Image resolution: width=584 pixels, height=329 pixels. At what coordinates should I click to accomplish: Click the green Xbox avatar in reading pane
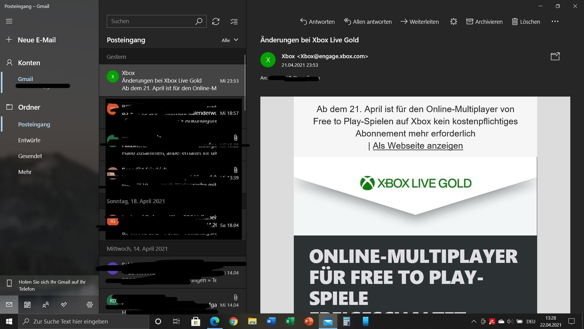[268, 60]
